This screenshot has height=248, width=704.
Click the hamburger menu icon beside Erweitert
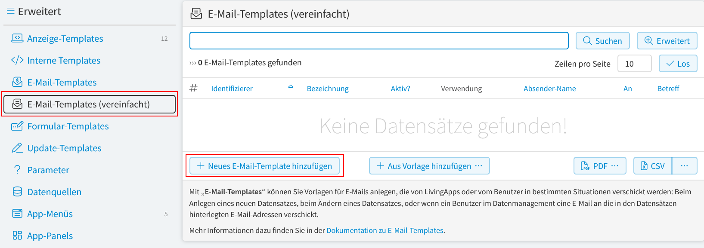click(x=10, y=11)
